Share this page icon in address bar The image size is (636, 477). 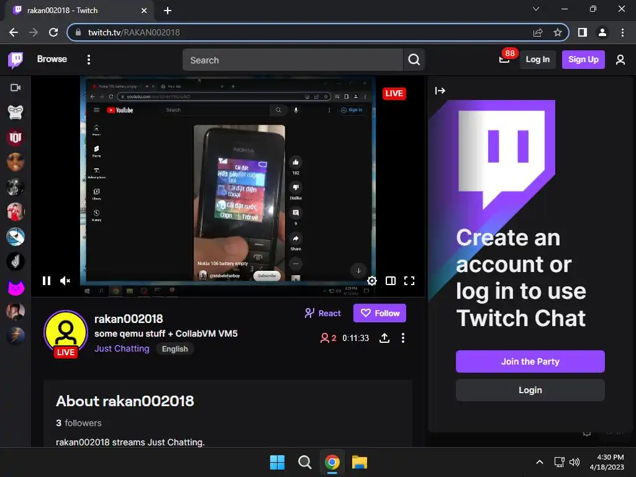(x=538, y=32)
